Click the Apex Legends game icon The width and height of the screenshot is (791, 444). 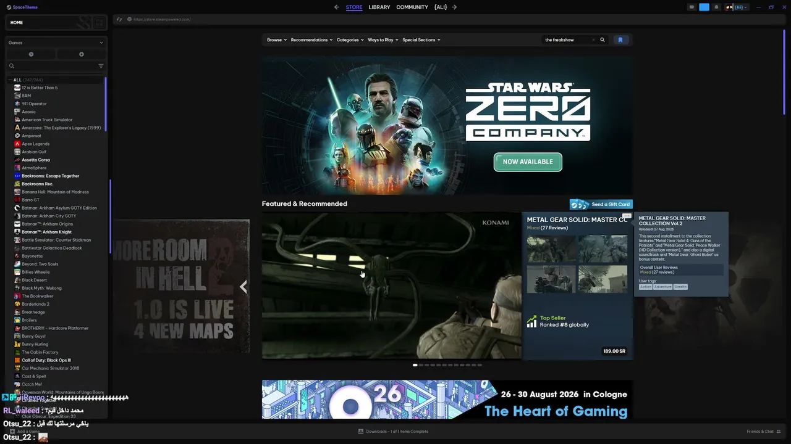tap(17, 144)
